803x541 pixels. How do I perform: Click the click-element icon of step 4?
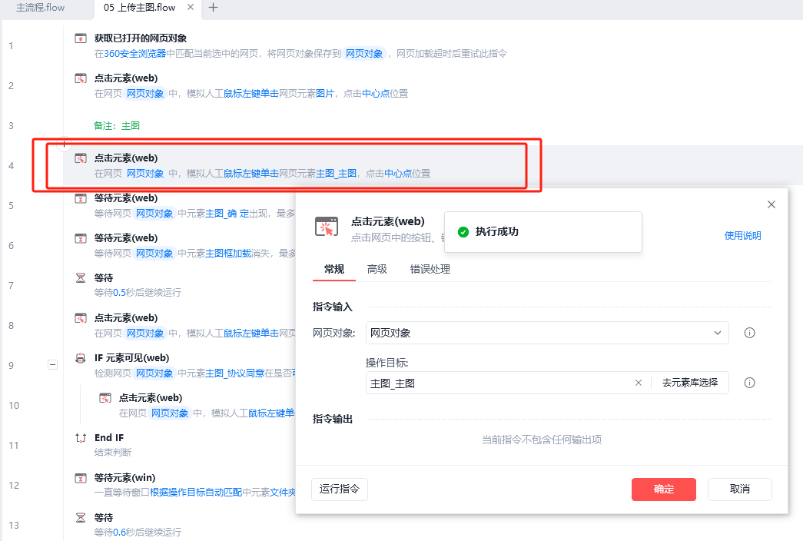[81, 158]
